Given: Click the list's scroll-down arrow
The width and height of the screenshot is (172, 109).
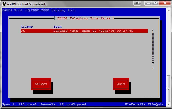Looking at the screenshot, I should (x=153, y=68).
